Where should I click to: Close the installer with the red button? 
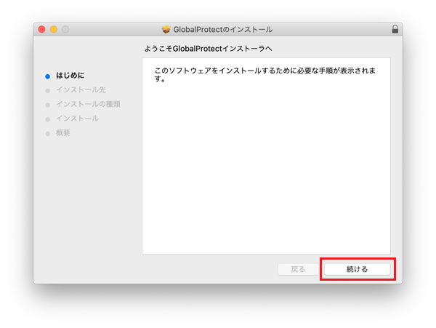(41, 29)
